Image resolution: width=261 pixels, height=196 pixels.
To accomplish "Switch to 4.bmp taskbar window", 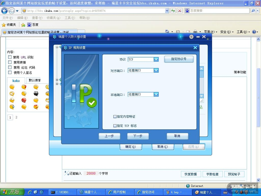I will click(x=177, y=192).
